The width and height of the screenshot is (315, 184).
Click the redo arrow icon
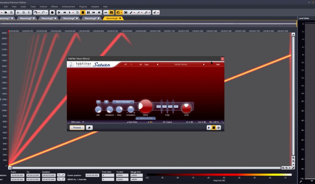pyautogui.click(x=43, y=12)
